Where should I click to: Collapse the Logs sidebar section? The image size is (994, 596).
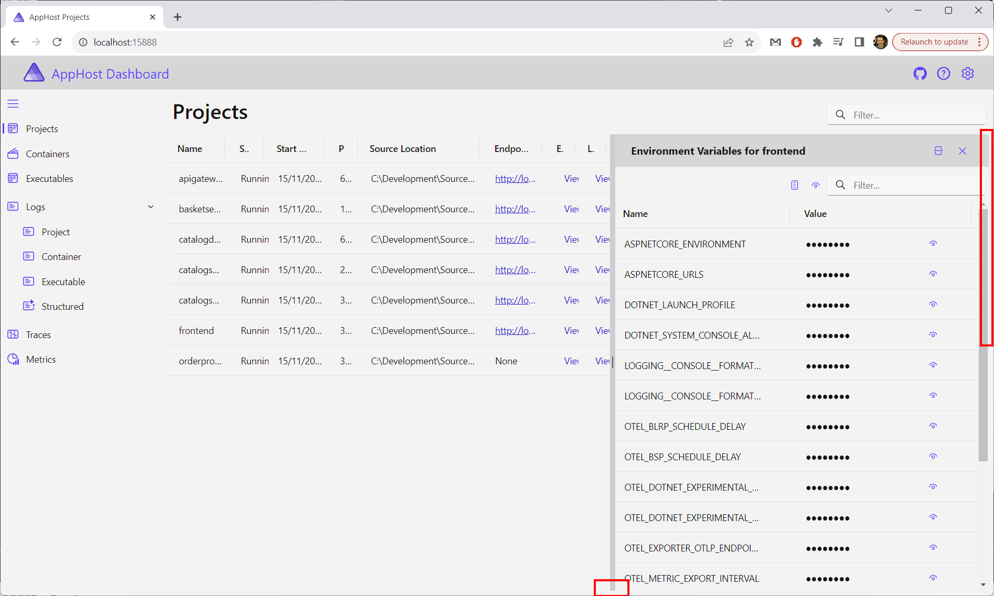[151, 207]
